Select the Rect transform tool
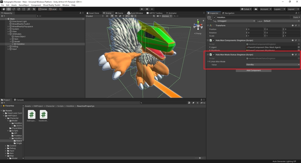The height and width of the screenshot is (163, 301). 24,9
